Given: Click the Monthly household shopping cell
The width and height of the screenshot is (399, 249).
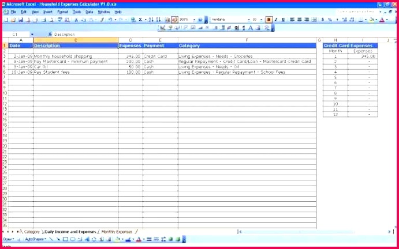Looking at the screenshot, I should coord(76,56).
